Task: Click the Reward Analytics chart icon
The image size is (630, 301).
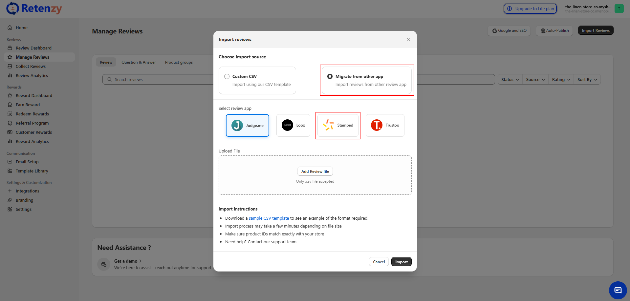Action: [x=10, y=141]
